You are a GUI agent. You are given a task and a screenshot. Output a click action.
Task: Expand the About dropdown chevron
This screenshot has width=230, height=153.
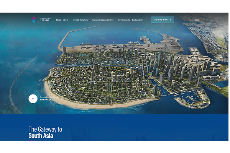70,20
